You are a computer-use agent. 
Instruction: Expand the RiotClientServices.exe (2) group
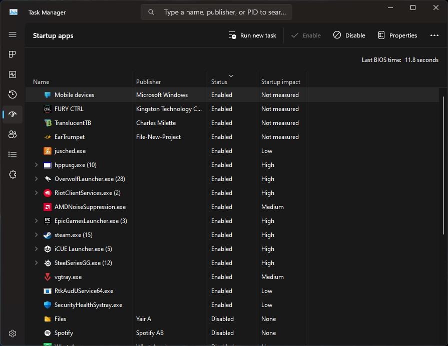[x=36, y=192]
